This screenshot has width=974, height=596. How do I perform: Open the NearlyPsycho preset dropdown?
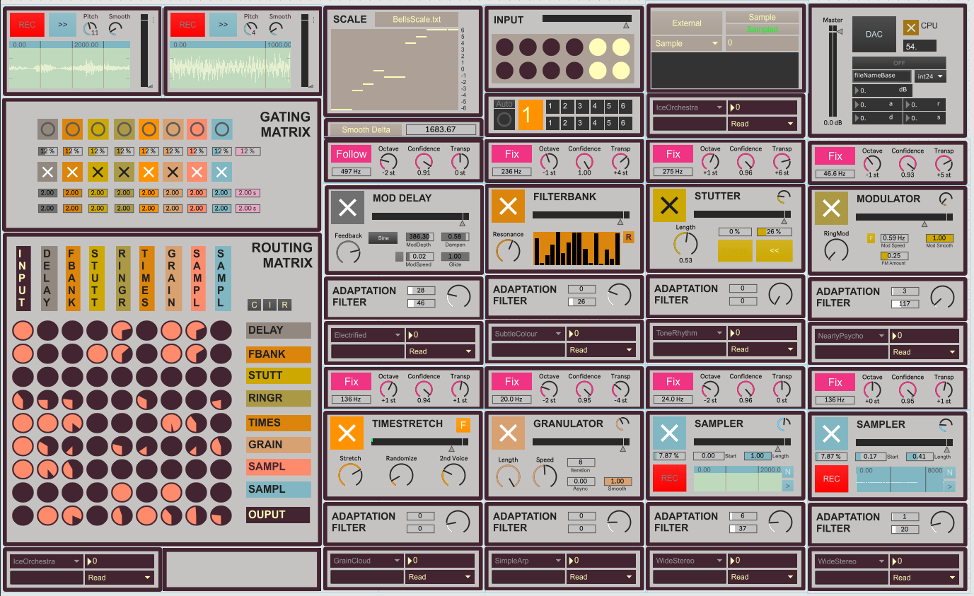[851, 336]
